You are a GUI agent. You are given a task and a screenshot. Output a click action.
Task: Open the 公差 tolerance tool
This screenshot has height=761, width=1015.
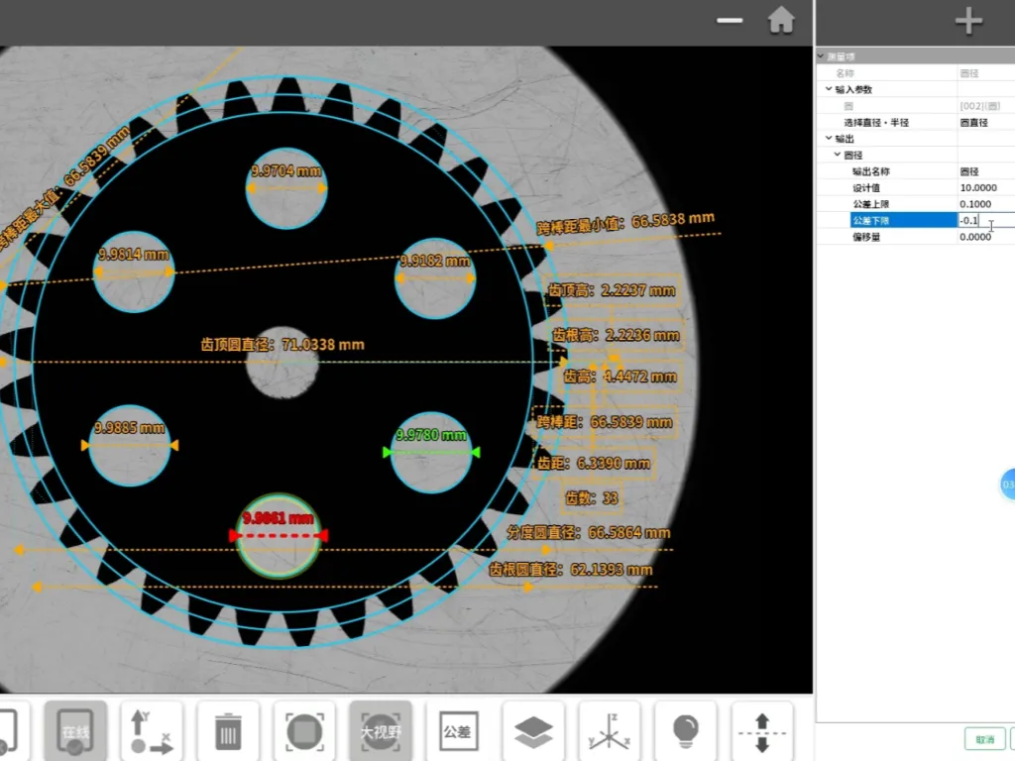[x=457, y=732]
